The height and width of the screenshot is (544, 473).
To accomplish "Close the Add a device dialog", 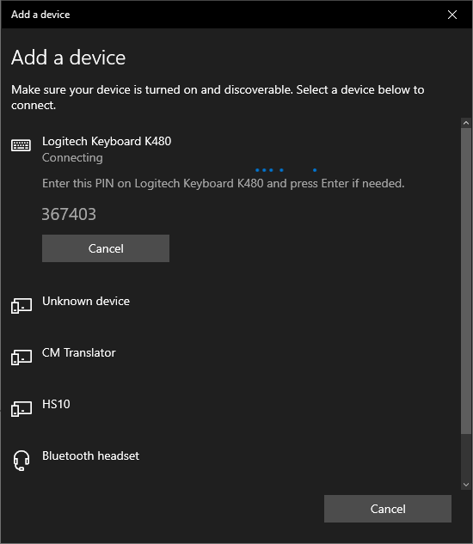I will click(x=451, y=15).
